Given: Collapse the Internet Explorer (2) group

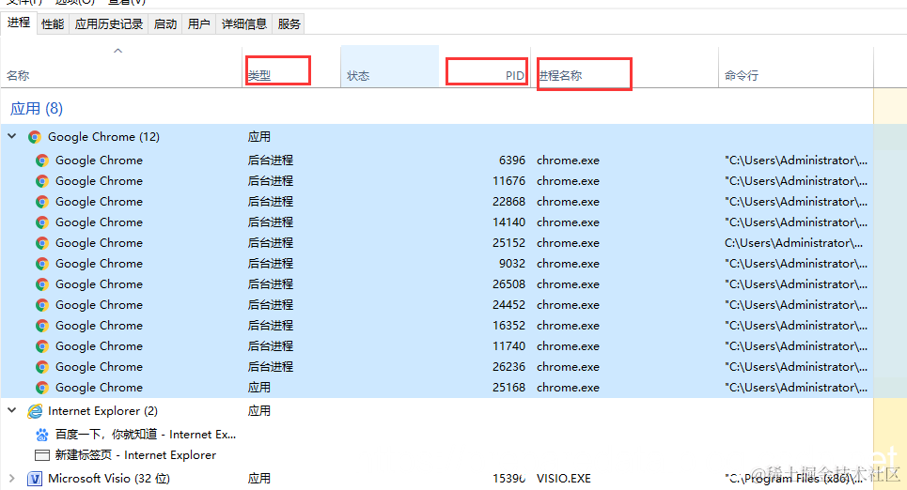Looking at the screenshot, I should click(x=12, y=410).
